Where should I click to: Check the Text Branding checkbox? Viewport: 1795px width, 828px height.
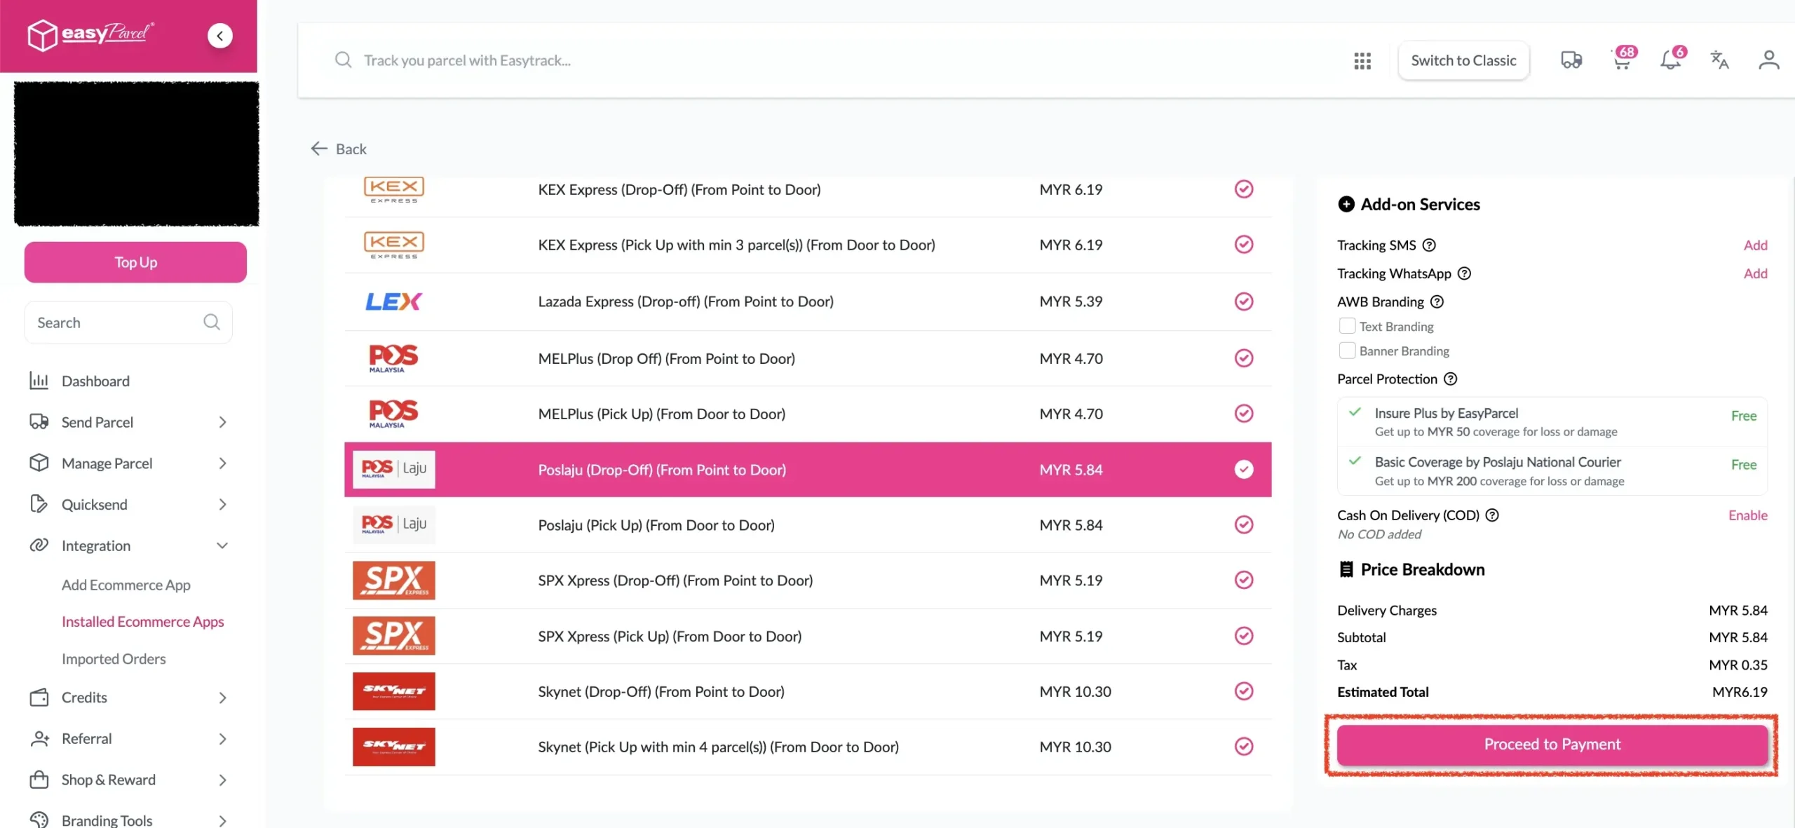tap(1346, 326)
